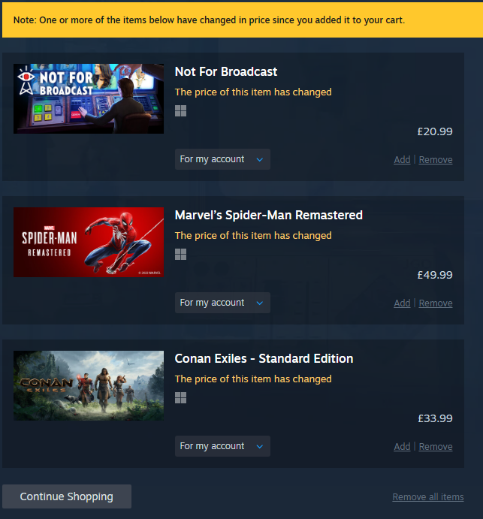
Task: Click Remove all items link
Action: (428, 496)
